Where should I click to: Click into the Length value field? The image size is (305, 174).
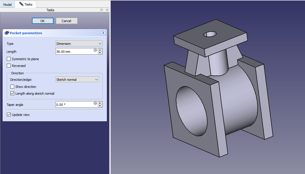click(74, 52)
